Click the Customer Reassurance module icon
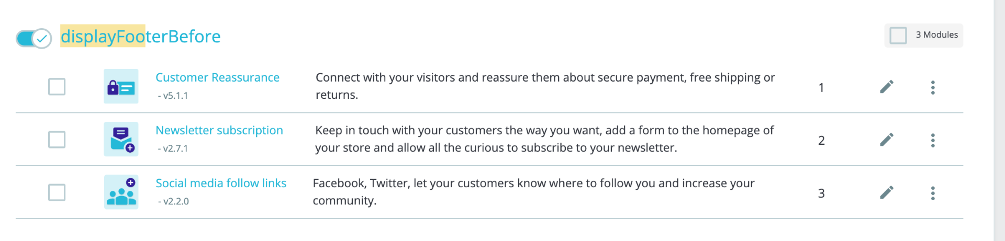 [121, 86]
